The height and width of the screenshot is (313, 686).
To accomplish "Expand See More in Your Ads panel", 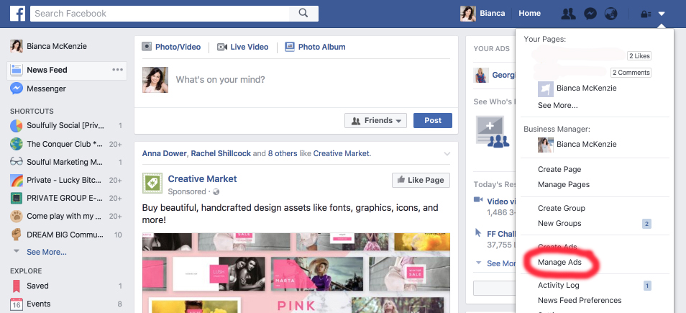I will click(x=501, y=263).
